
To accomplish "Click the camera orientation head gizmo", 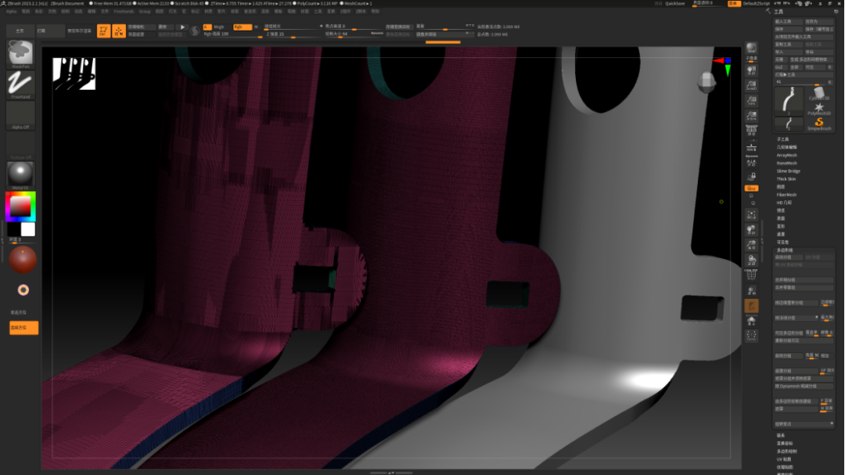I will point(707,82).
